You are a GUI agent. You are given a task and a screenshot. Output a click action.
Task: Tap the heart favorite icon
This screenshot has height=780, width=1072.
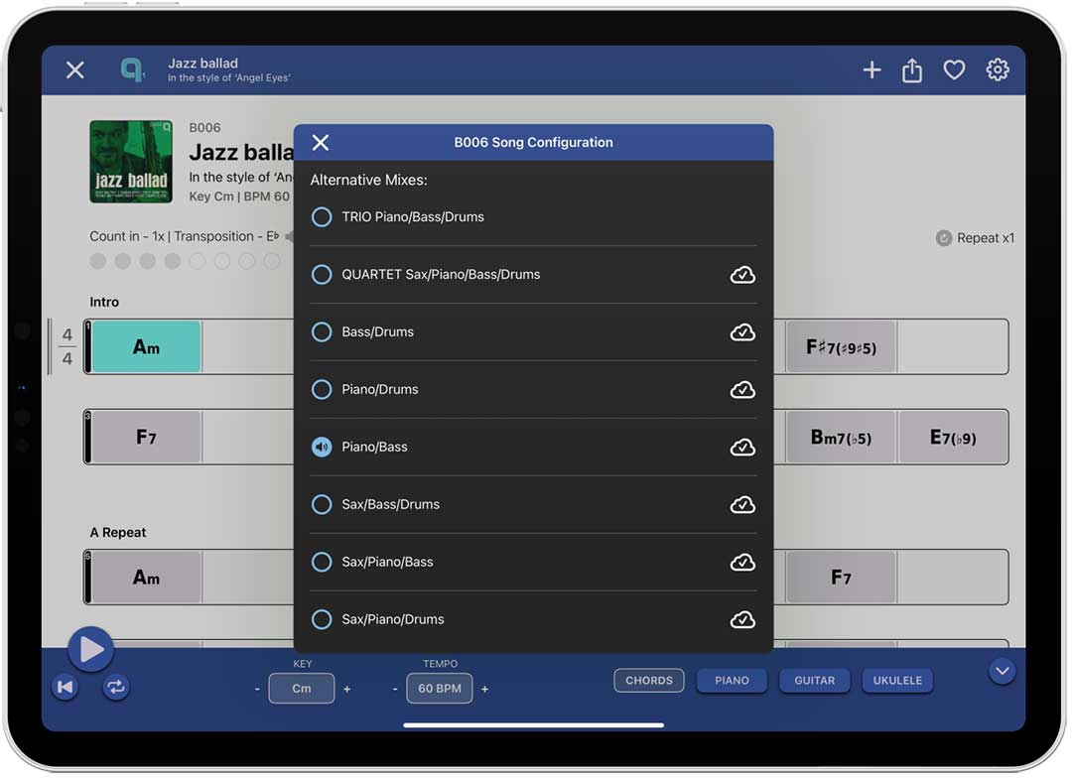(x=954, y=69)
